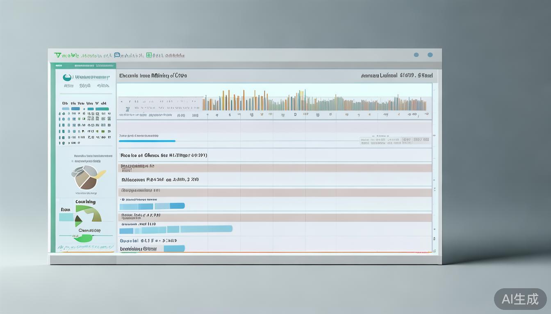The width and height of the screenshot is (551, 314).
Task: Click the teal round logo in sidebar header
Action: pos(67,77)
